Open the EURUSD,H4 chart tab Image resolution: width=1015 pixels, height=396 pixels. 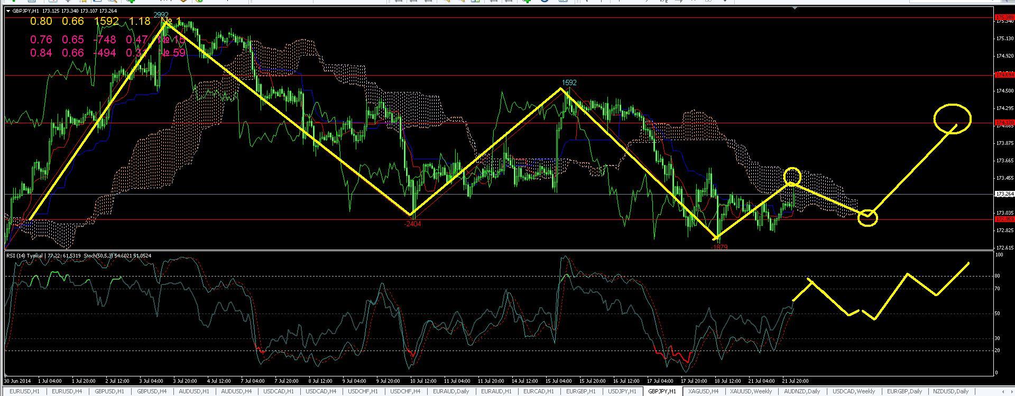[67, 391]
